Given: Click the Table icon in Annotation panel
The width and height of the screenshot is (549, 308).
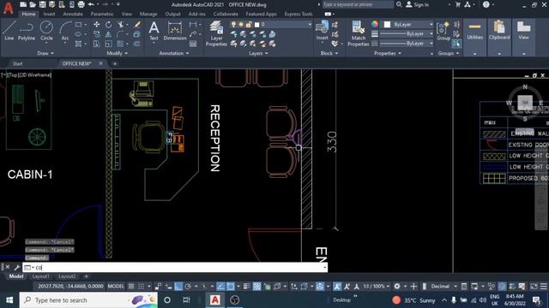Looking at the screenshot, I should (193, 44).
